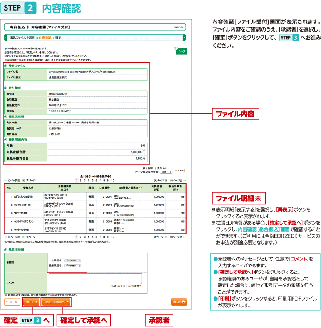
Task: Click the orange 確定 button
Action: point(31,302)
